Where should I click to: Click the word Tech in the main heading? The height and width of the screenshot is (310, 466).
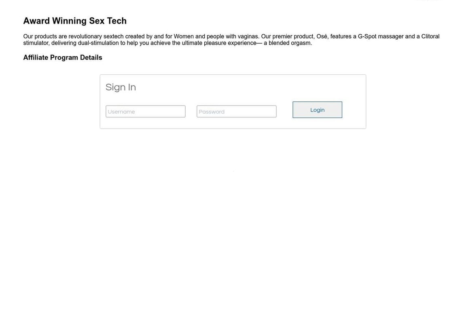(117, 21)
